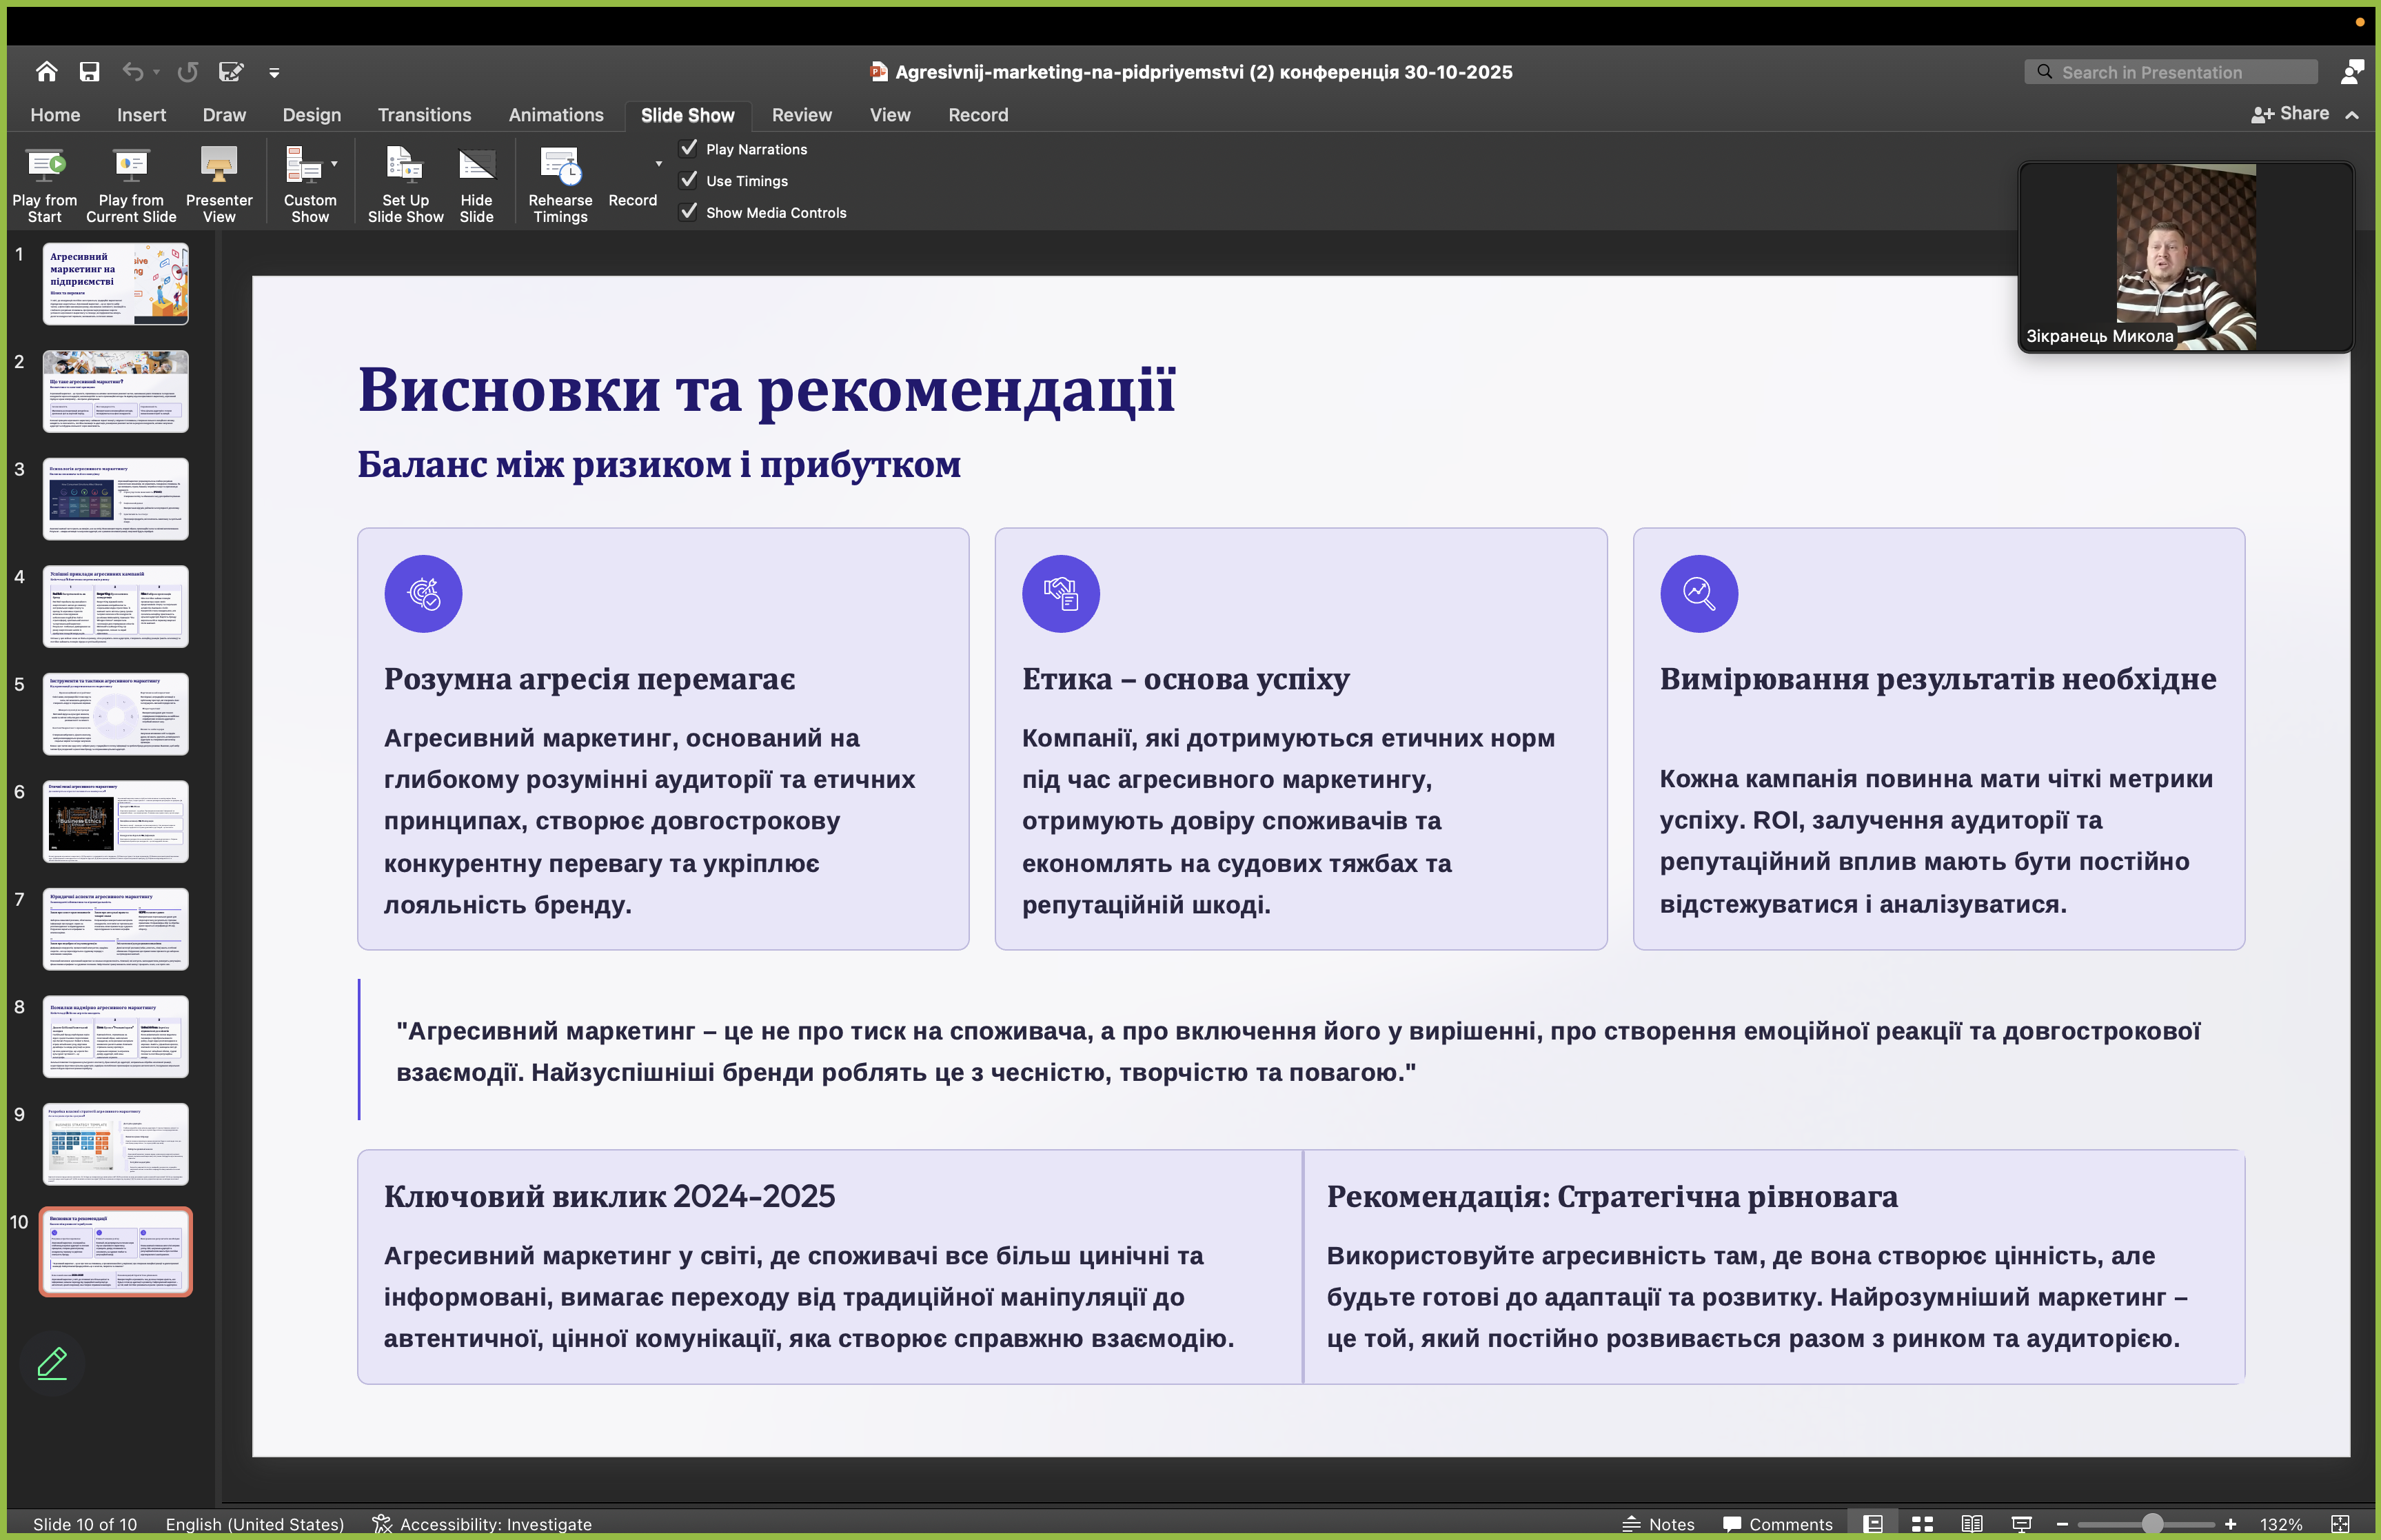Adjust the zoom slider handle

pyautogui.click(x=2151, y=1523)
